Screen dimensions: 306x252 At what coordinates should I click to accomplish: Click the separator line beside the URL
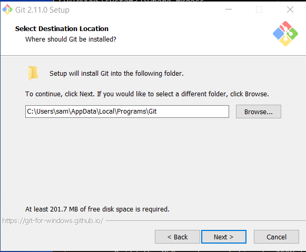(x=206, y=221)
